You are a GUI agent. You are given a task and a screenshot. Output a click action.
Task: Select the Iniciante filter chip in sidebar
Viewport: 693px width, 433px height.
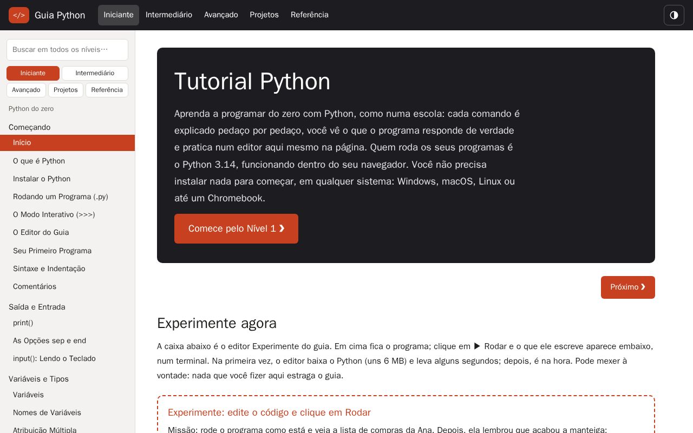33,73
